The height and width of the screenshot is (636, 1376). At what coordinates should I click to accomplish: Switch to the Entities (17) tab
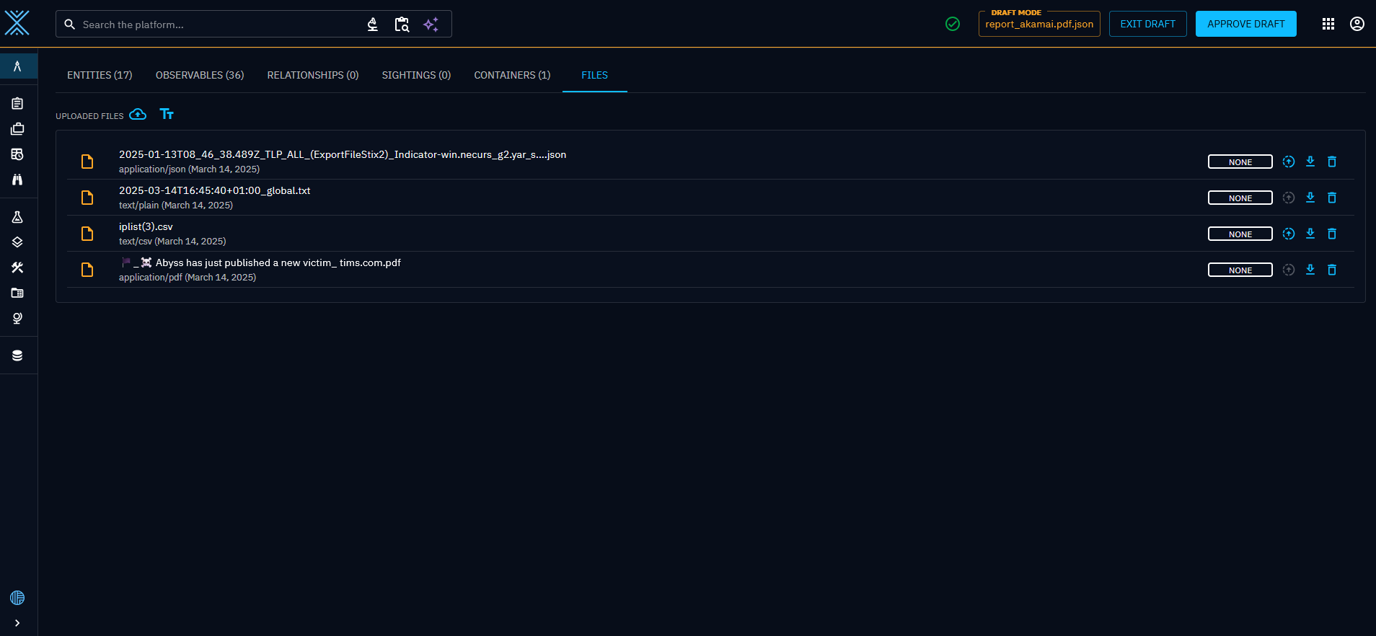tap(100, 75)
